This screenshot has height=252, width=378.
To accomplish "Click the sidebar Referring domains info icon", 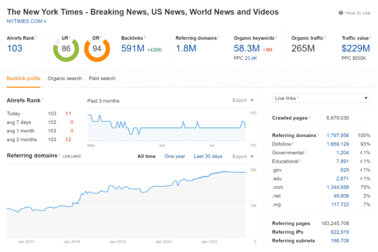I will pyautogui.click(x=318, y=135).
